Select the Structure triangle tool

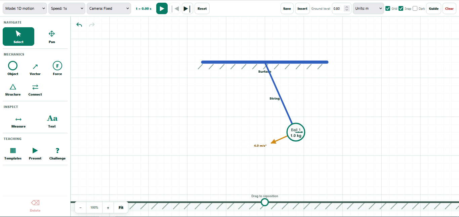pyautogui.click(x=13, y=90)
